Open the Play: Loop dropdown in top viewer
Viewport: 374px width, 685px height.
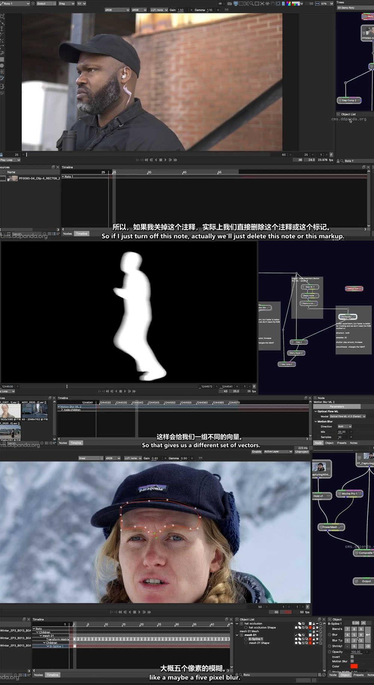click(x=10, y=160)
